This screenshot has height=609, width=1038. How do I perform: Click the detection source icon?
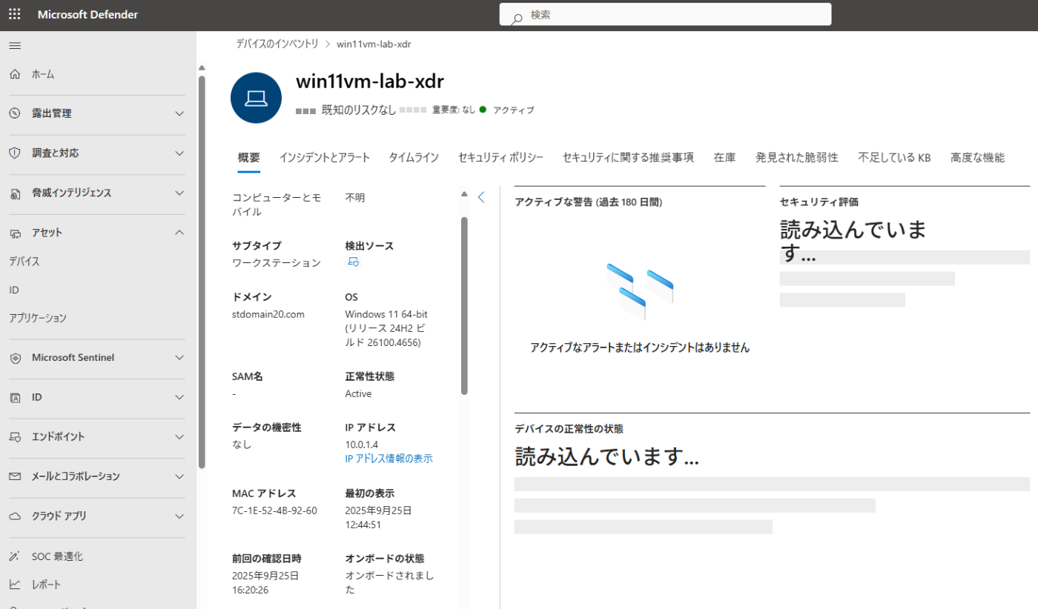(353, 262)
